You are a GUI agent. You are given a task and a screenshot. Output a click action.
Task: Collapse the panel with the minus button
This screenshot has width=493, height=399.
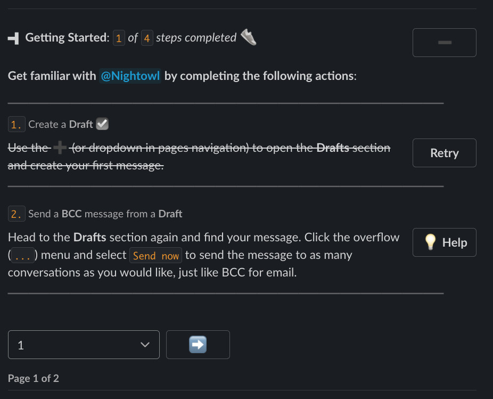coord(444,43)
